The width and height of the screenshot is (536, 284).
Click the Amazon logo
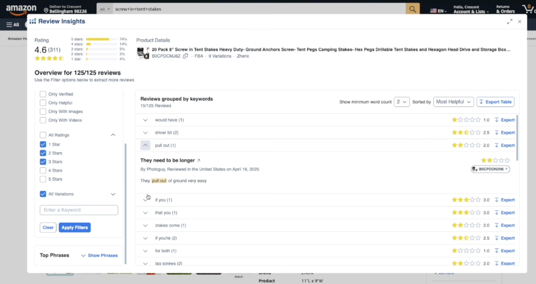(21, 9)
